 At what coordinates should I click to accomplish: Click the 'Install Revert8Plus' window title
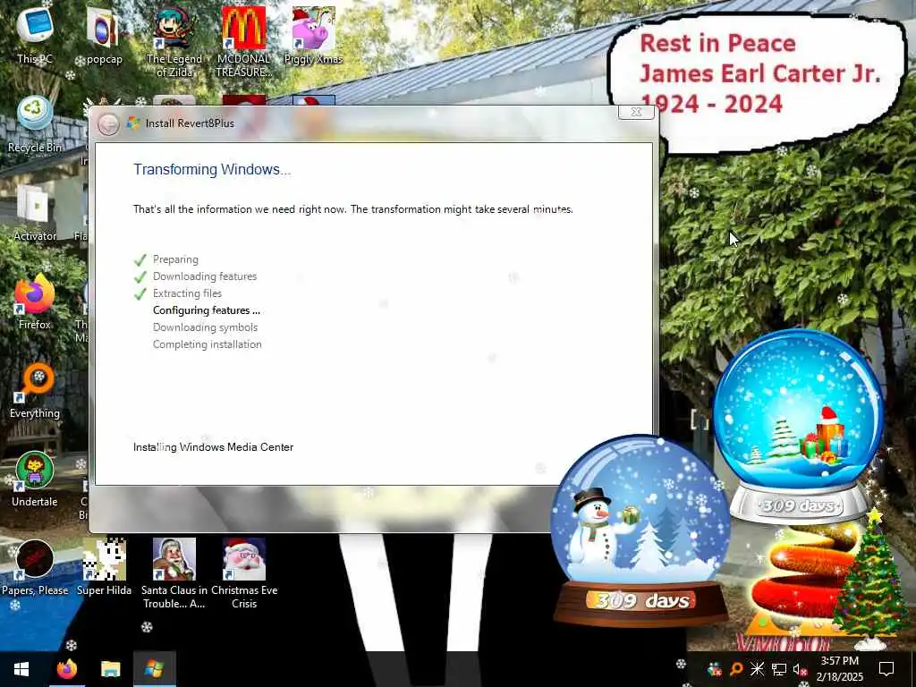190,123
